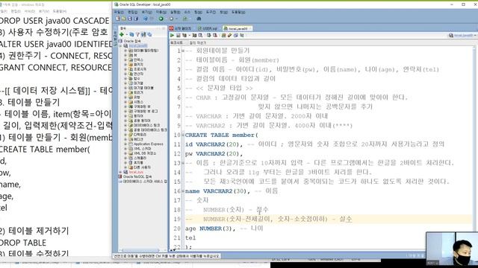Click the green Run Statement play icon
Image resolution: width=478 pixels, height=268 pixels.
coord(173,36)
